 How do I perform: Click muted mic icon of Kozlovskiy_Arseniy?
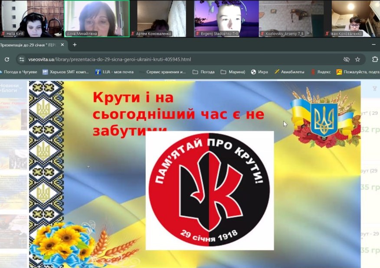pos(262,34)
